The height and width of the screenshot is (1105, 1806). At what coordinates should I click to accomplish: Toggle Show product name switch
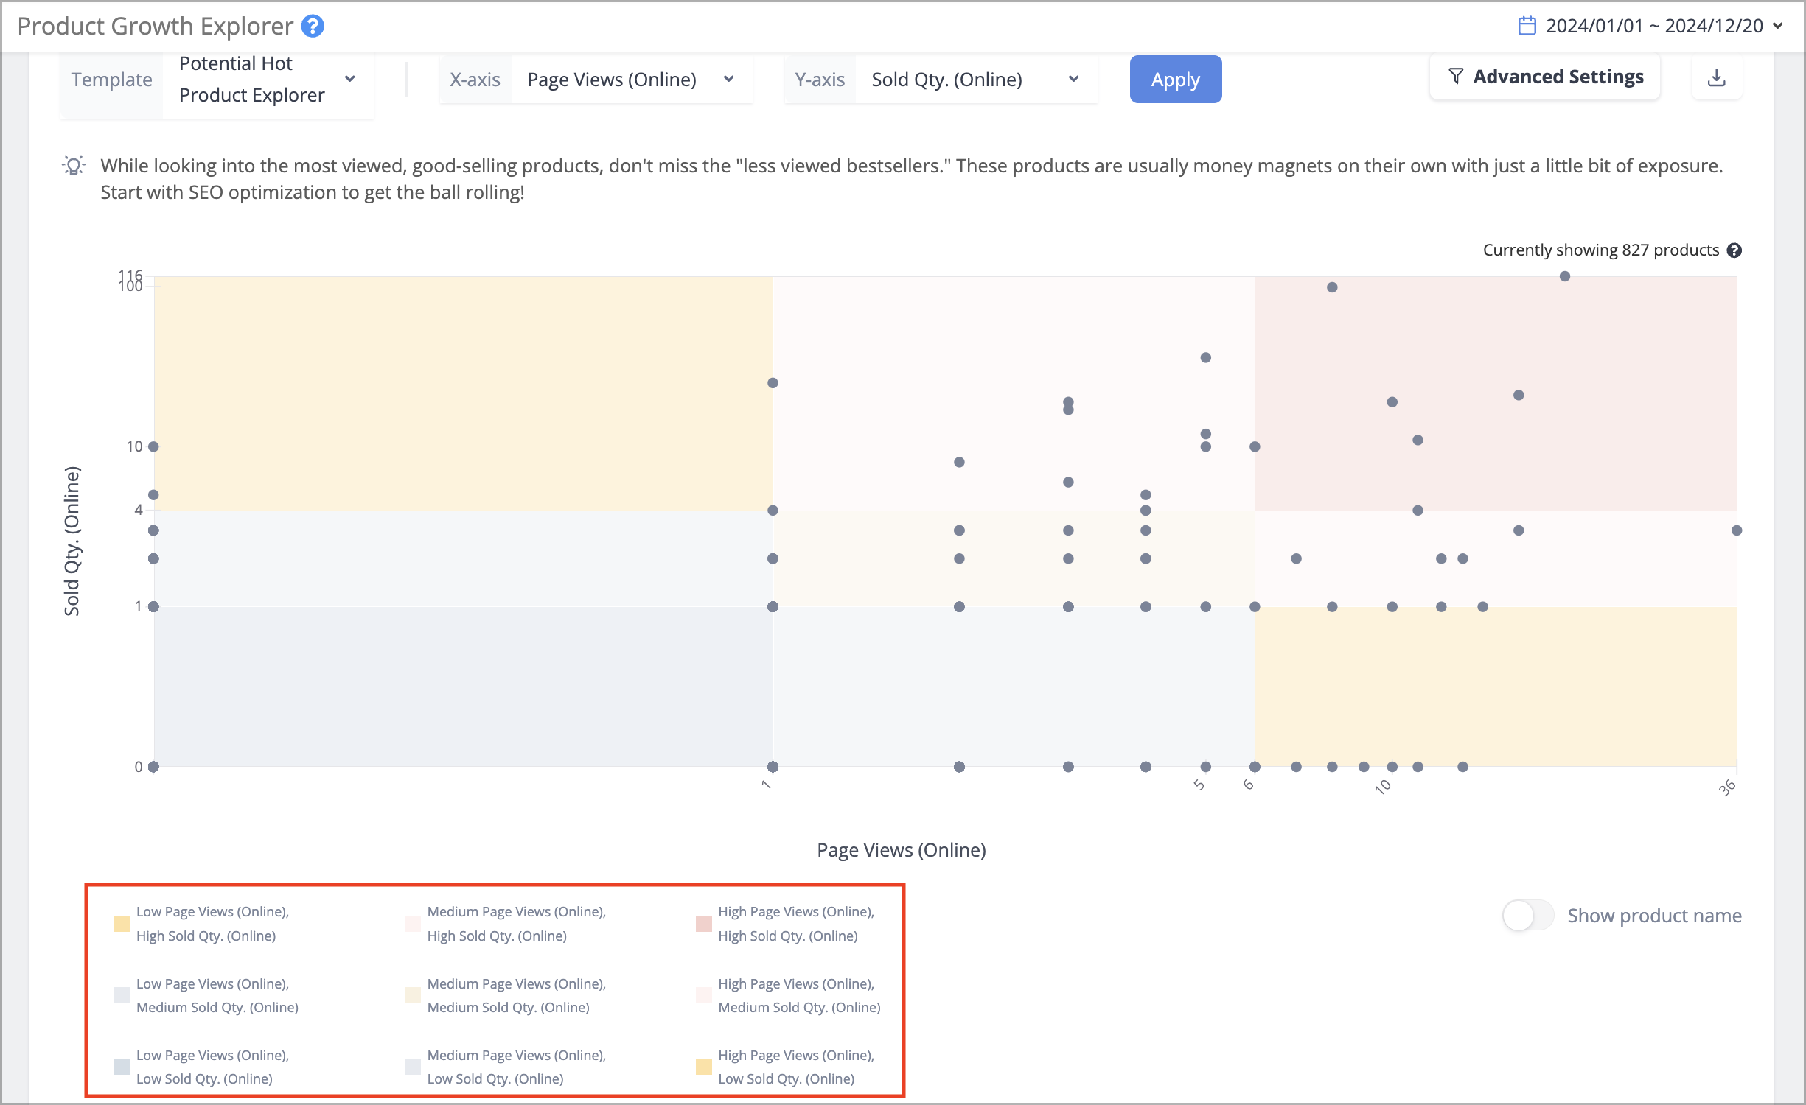click(x=1527, y=916)
